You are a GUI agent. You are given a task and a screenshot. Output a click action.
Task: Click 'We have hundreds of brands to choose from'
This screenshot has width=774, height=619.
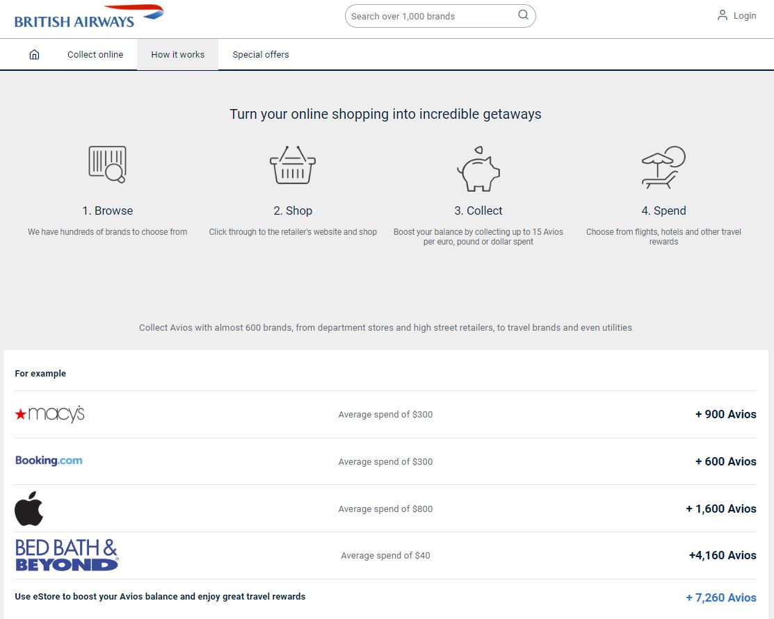108,232
